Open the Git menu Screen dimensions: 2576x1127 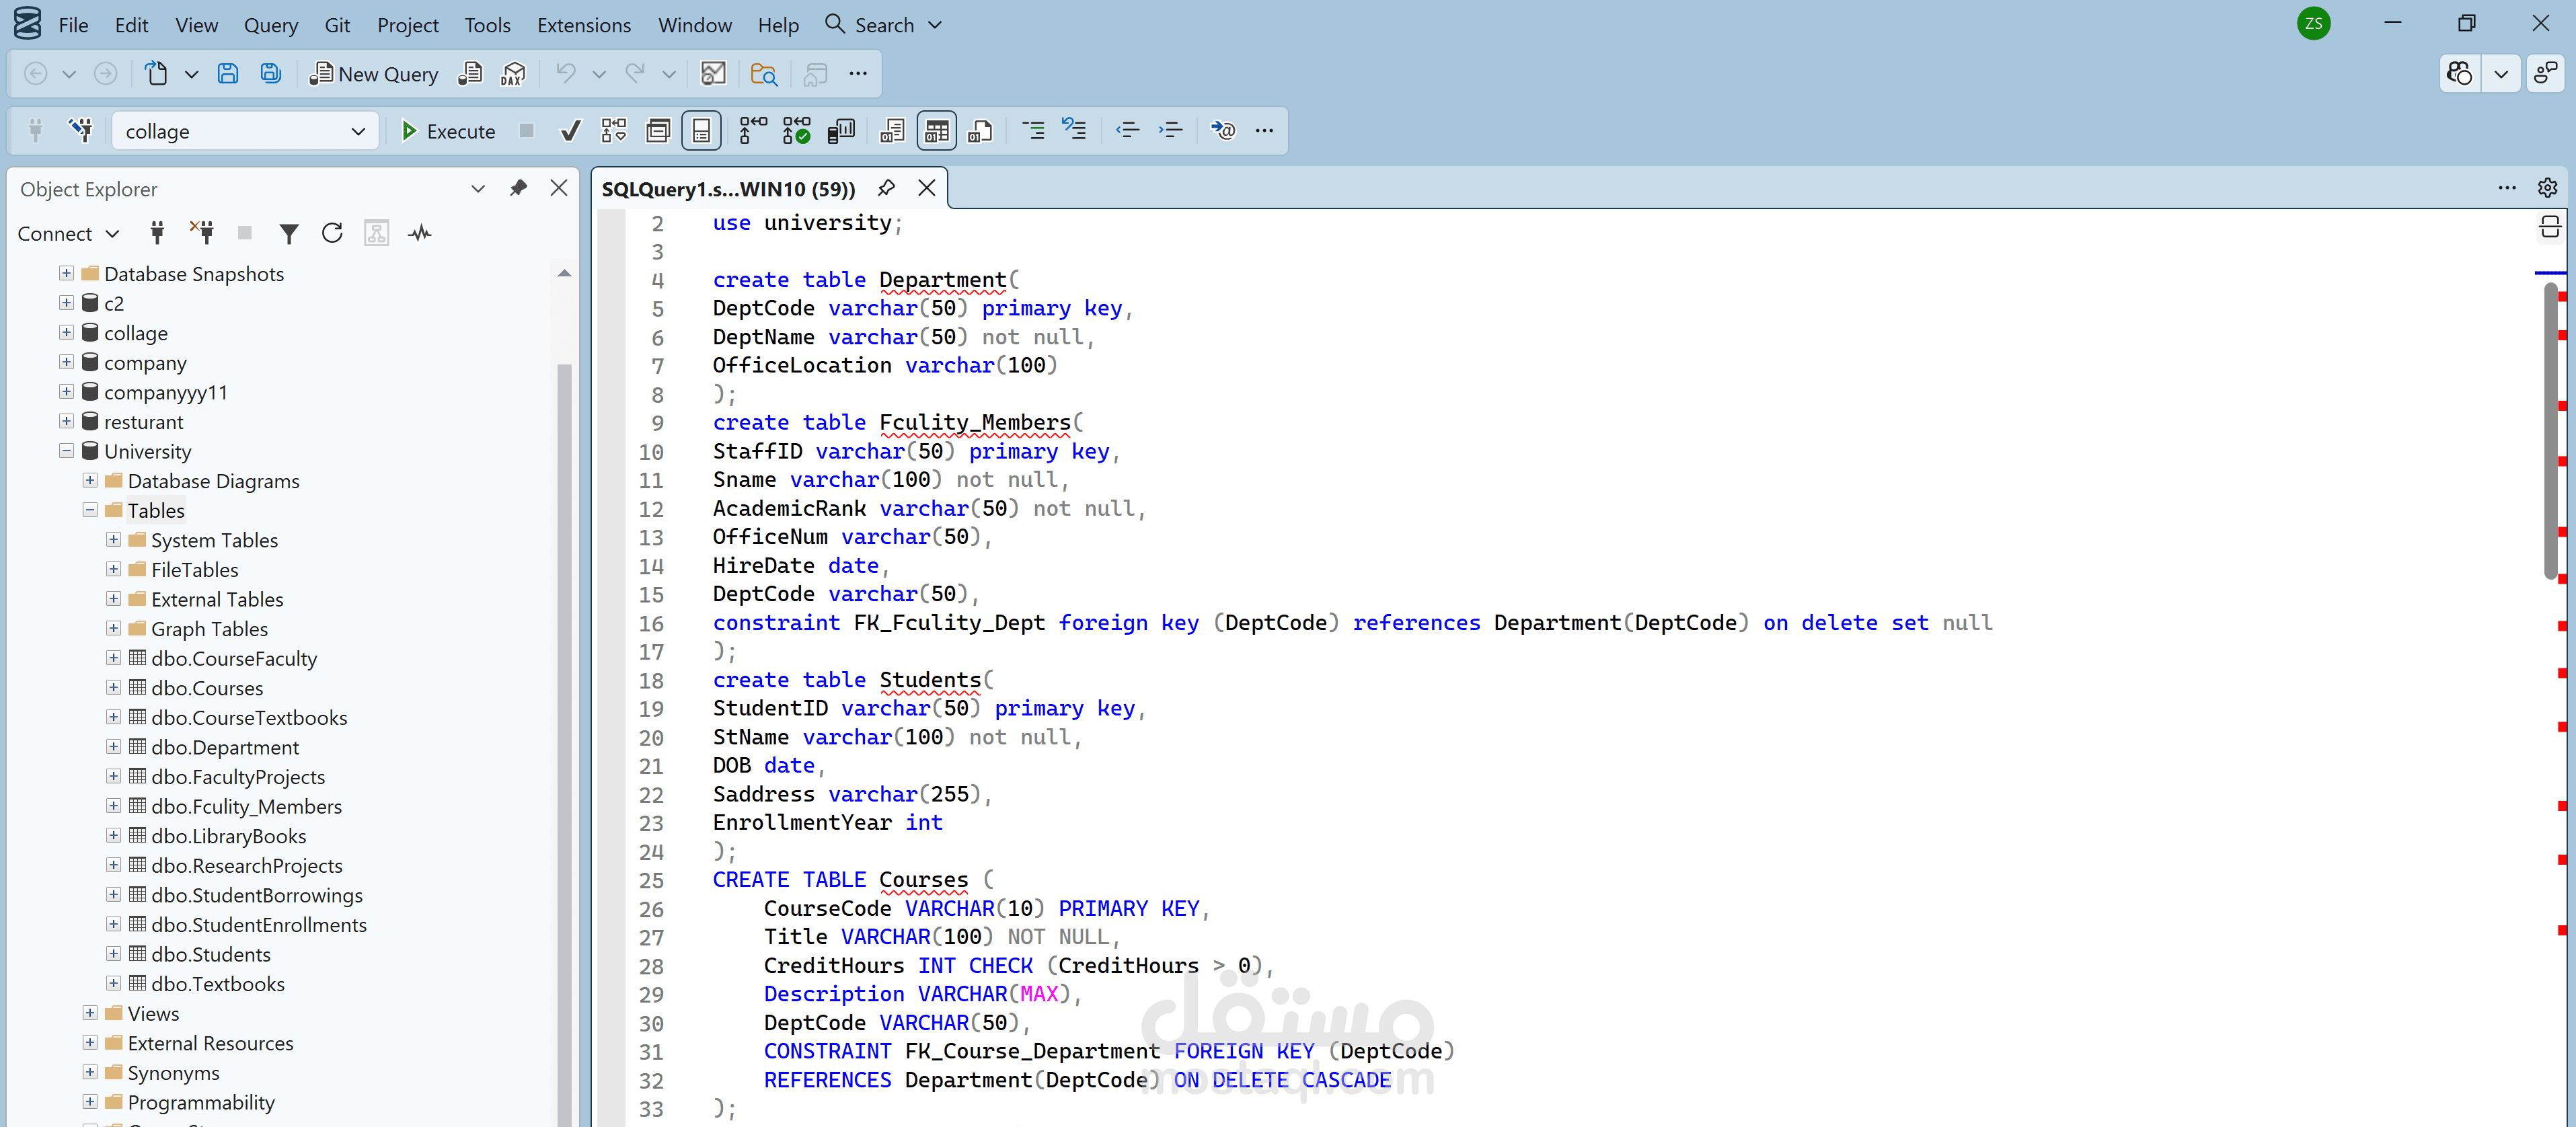(337, 25)
